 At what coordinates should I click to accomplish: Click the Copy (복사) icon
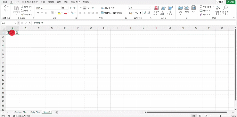22,10
